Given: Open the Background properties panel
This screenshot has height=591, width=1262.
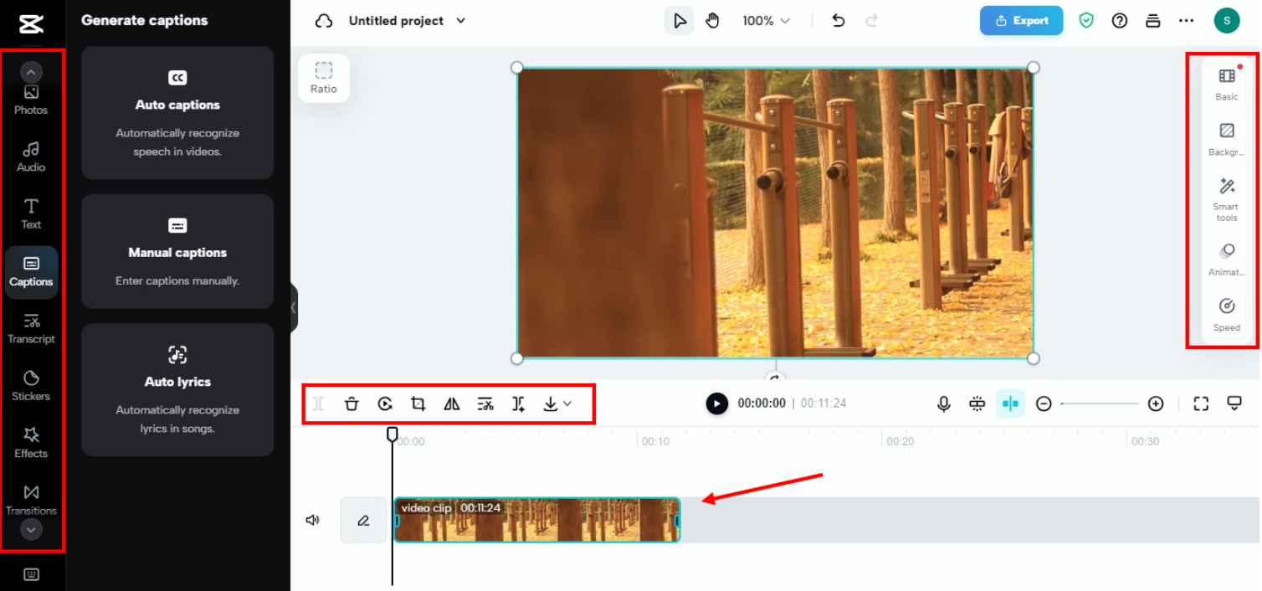Looking at the screenshot, I should tap(1227, 140).
